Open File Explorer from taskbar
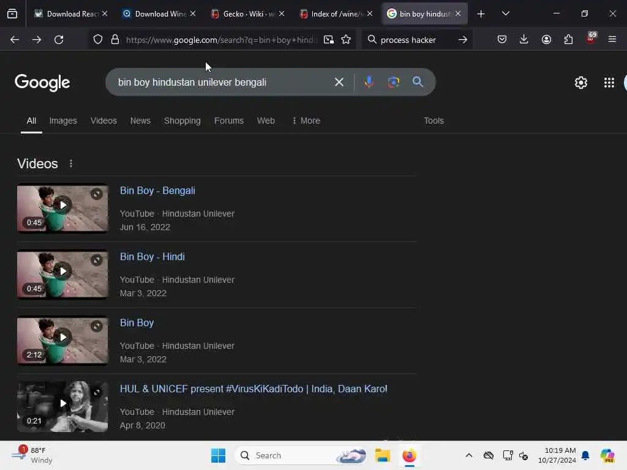Screen dimensions: 627x470 [x=383, y=455]
